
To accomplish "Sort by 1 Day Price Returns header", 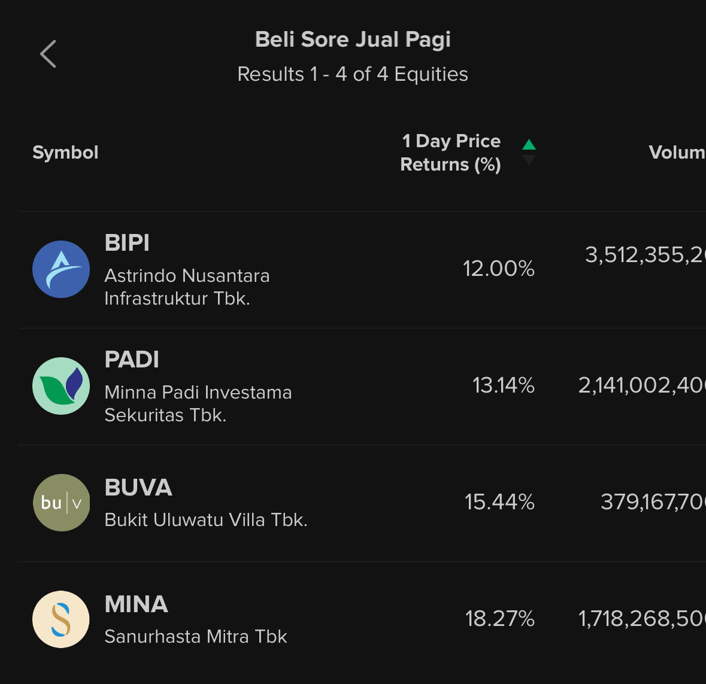I will point(450,153).
